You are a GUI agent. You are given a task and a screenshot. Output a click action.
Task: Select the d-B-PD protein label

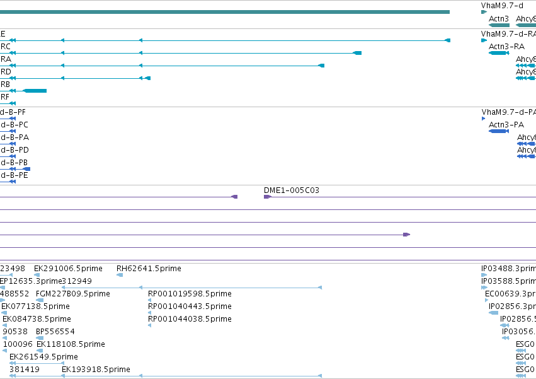pyautogui.click(x=14, y=150)
